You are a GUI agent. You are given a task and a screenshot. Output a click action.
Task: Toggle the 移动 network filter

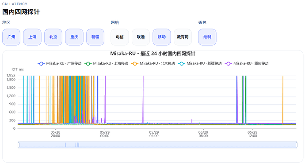point(162,37)
